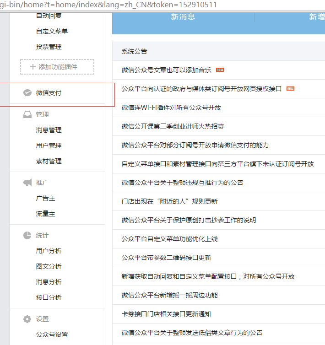Image resolution: width=325 pixels, height=345 pixels.
Task: Open 公众号设置 page
Action: (52, 334)
